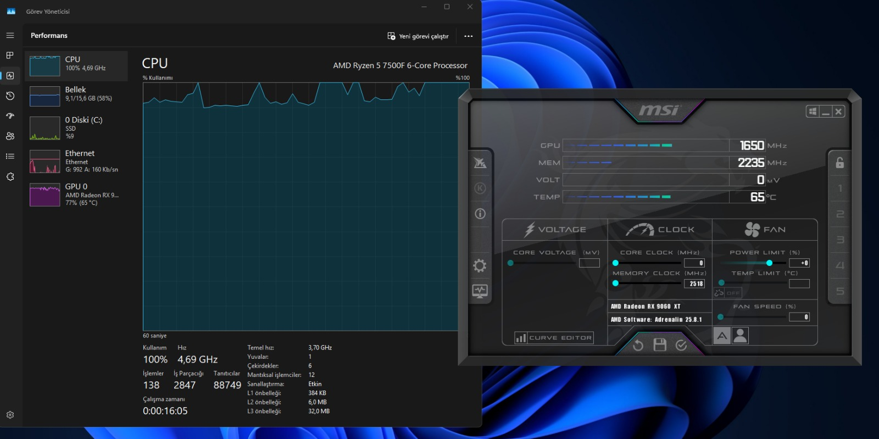This screenshot has height=439, width=879.
Task: Click the Power Limit slider handle
Action: 769,263
